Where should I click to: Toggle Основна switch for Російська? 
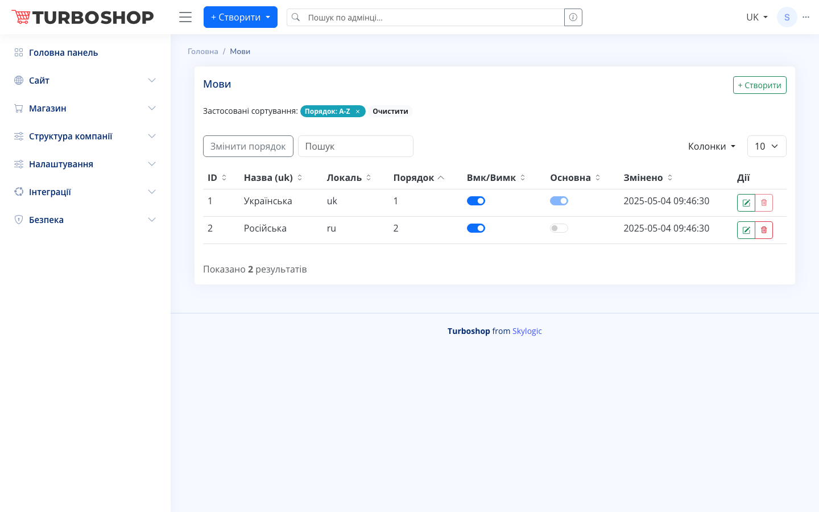pos(559,228)
